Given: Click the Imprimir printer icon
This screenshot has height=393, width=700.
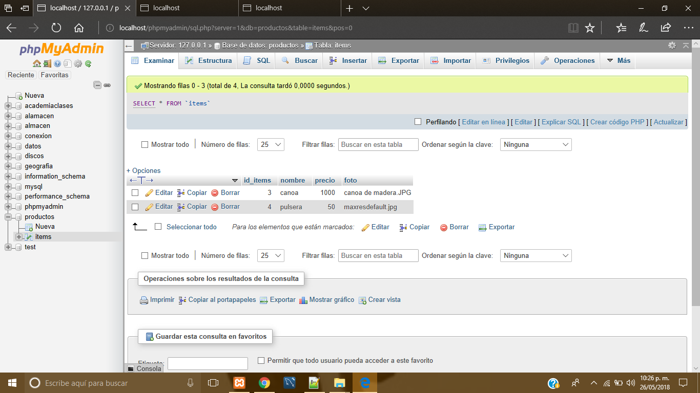Looking at the screenshot, I should pyautogui.click(x=144, y=299).
